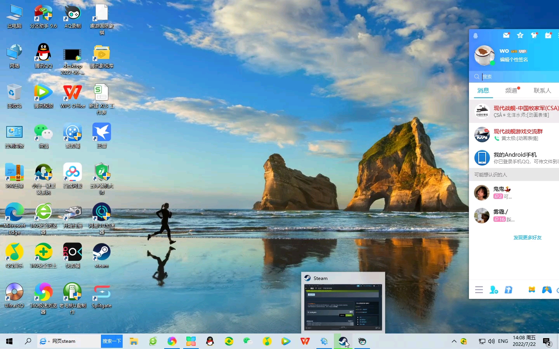Click the Steam taskbar button
Image resolution: width=559 pixels, height=349 pixels.
point(343,341)
